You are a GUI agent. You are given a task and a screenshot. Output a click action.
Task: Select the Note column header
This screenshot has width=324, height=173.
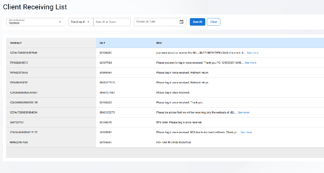[159, 43]
